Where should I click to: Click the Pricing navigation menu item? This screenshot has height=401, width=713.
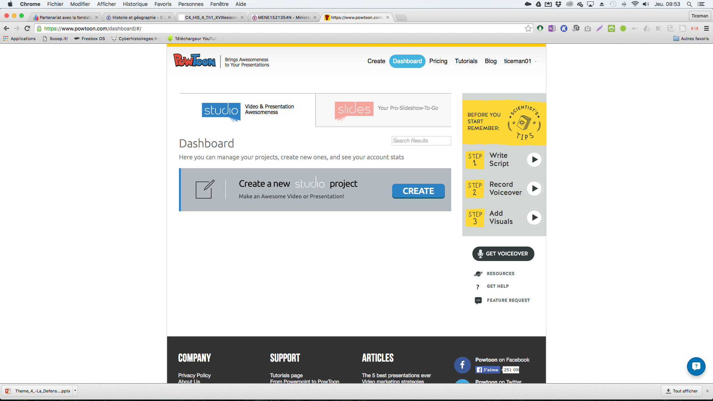point(438,61)
